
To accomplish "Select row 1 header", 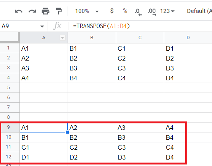I will coord(10,48).
